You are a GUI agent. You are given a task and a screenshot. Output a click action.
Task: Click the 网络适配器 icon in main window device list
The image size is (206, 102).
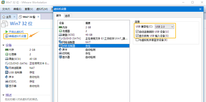[x=7, y=68]
